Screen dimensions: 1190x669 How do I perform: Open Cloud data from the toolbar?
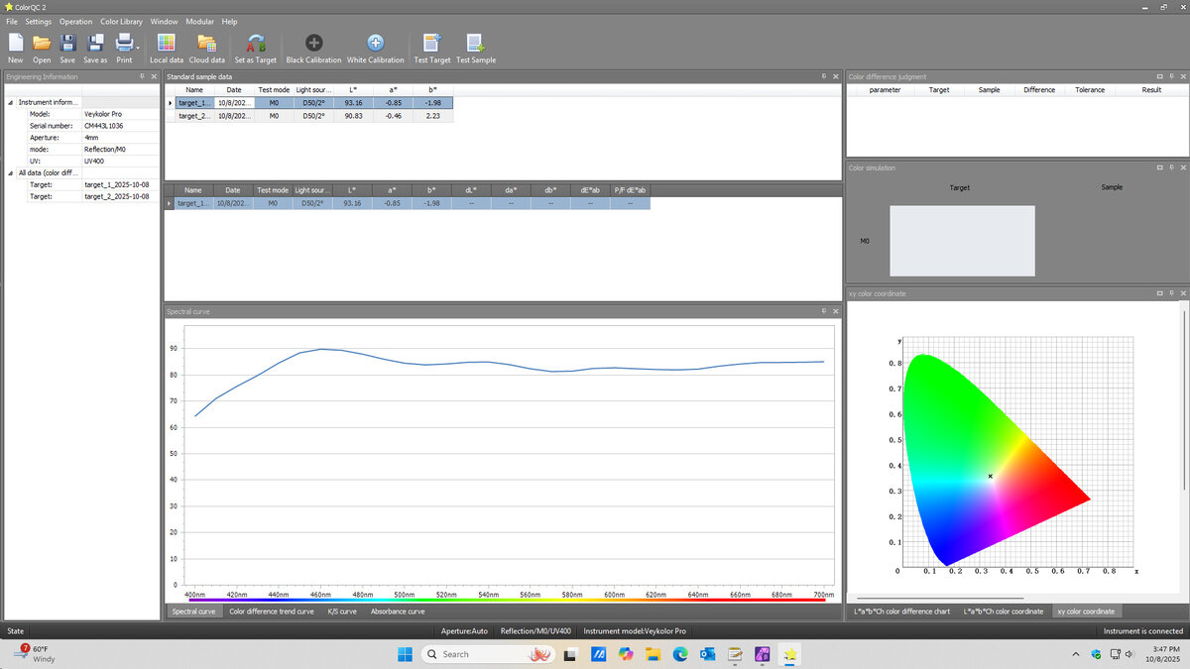tap(206, 43)
